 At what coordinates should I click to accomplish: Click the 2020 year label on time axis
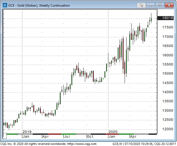[113, 132]
